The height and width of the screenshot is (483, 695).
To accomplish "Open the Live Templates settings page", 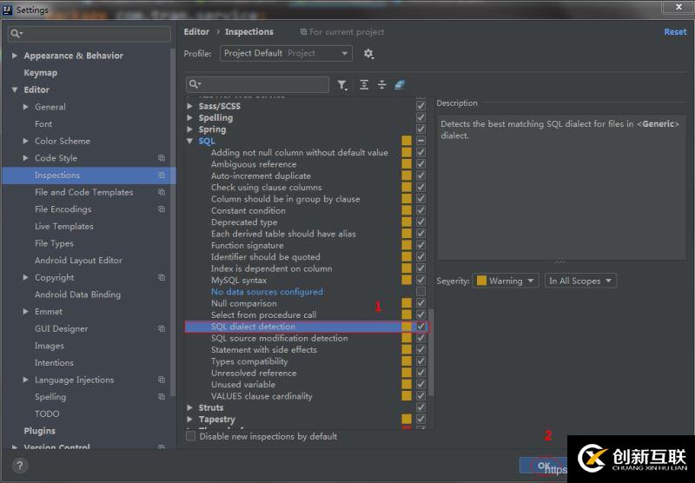I will [x=63, y=227].
